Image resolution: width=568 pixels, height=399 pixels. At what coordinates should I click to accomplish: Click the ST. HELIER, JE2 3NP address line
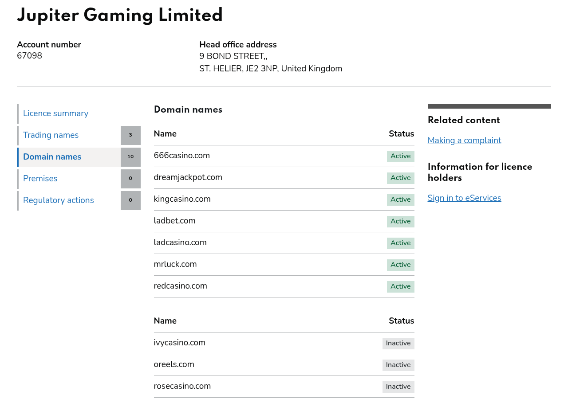point(271,69)
